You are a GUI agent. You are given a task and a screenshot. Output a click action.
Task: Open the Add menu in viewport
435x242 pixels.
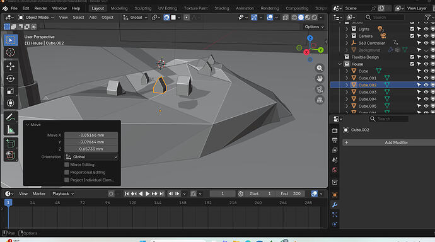(93, 18)
